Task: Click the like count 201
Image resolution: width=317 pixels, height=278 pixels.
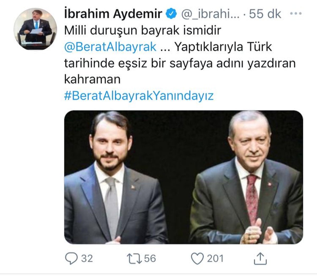Action: 215,258
